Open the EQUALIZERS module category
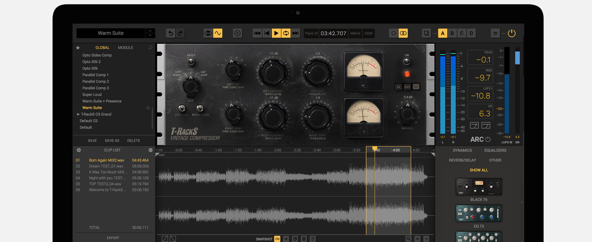Viewport: 592px width, 242px height. coord(495,151)
